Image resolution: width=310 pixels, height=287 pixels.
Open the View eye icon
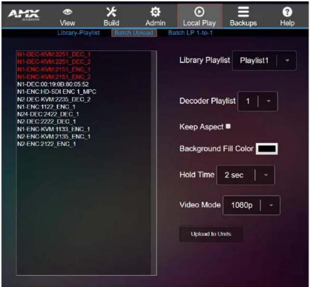click(67, 12)
